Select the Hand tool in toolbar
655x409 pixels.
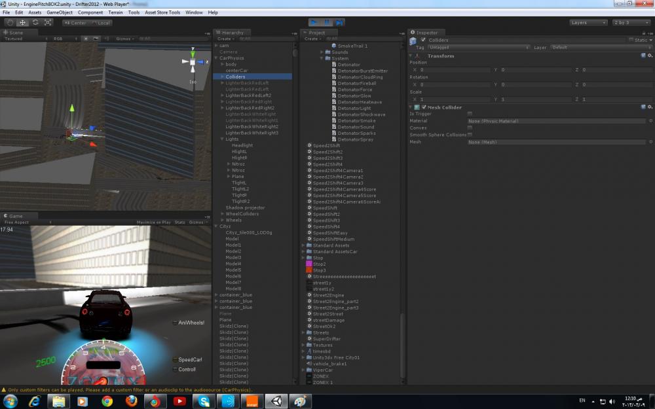click(x=10, y=22)
